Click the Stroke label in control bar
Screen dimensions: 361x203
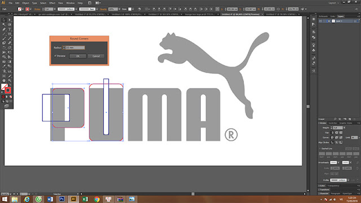(x=37, y=9)
